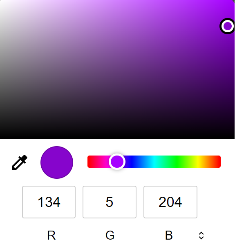Pick black at gradient's bottom-left corner

pyautogui.click(x=1, y=138)
